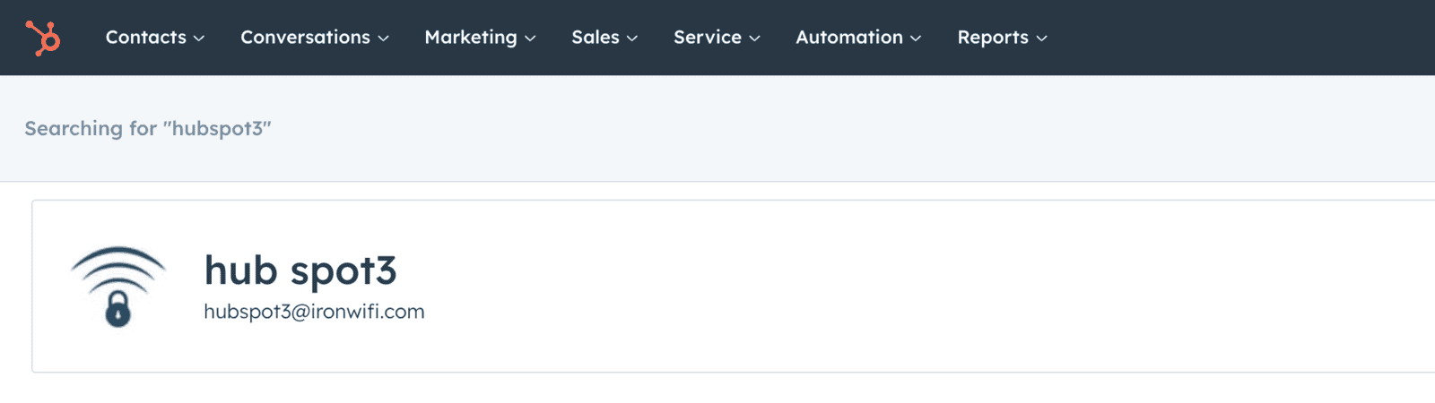Viewport: 1435px width, 403px height.
Task: Open the Conversations menu
Action: pos(315,38)
